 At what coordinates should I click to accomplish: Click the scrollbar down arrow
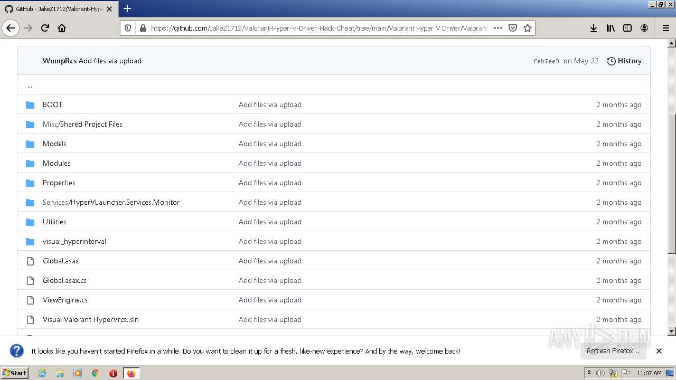[672, 331]
